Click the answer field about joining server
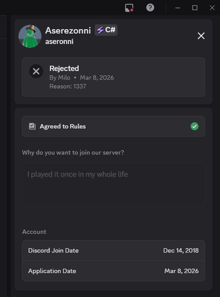The image size is (220, 297). [x=114, y=184]
